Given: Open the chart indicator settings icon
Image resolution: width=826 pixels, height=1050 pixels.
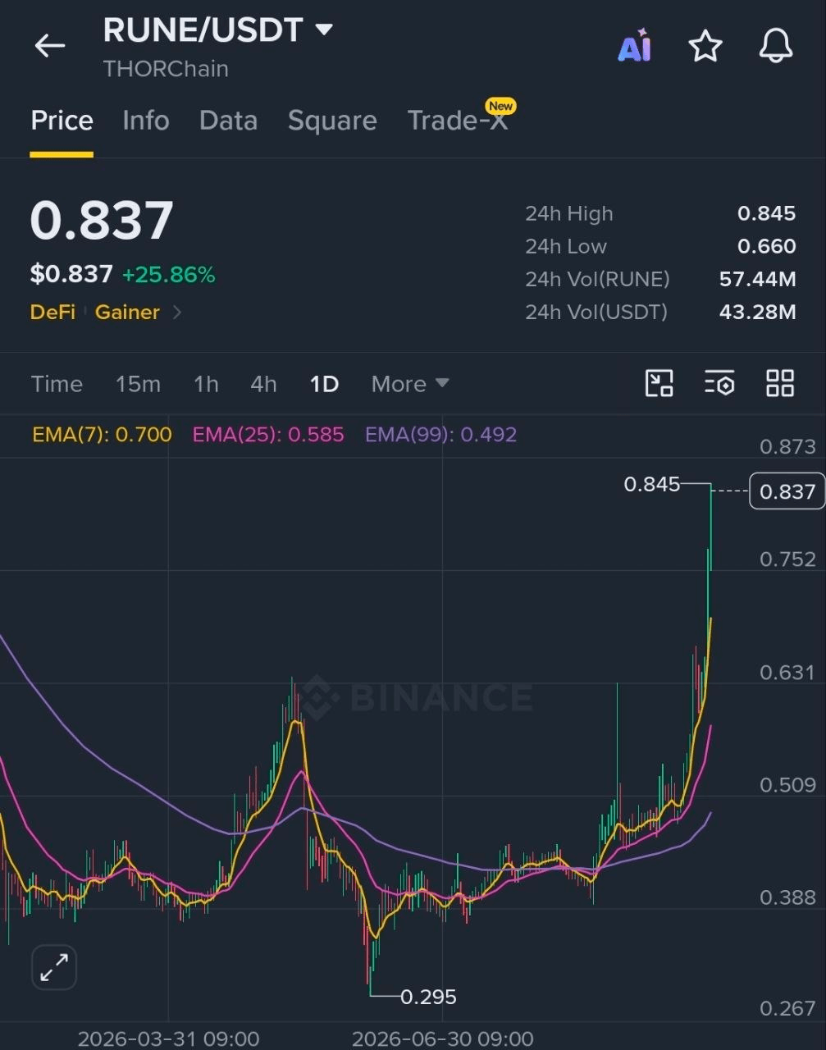Looking at the screenshot, I should 719,383.
